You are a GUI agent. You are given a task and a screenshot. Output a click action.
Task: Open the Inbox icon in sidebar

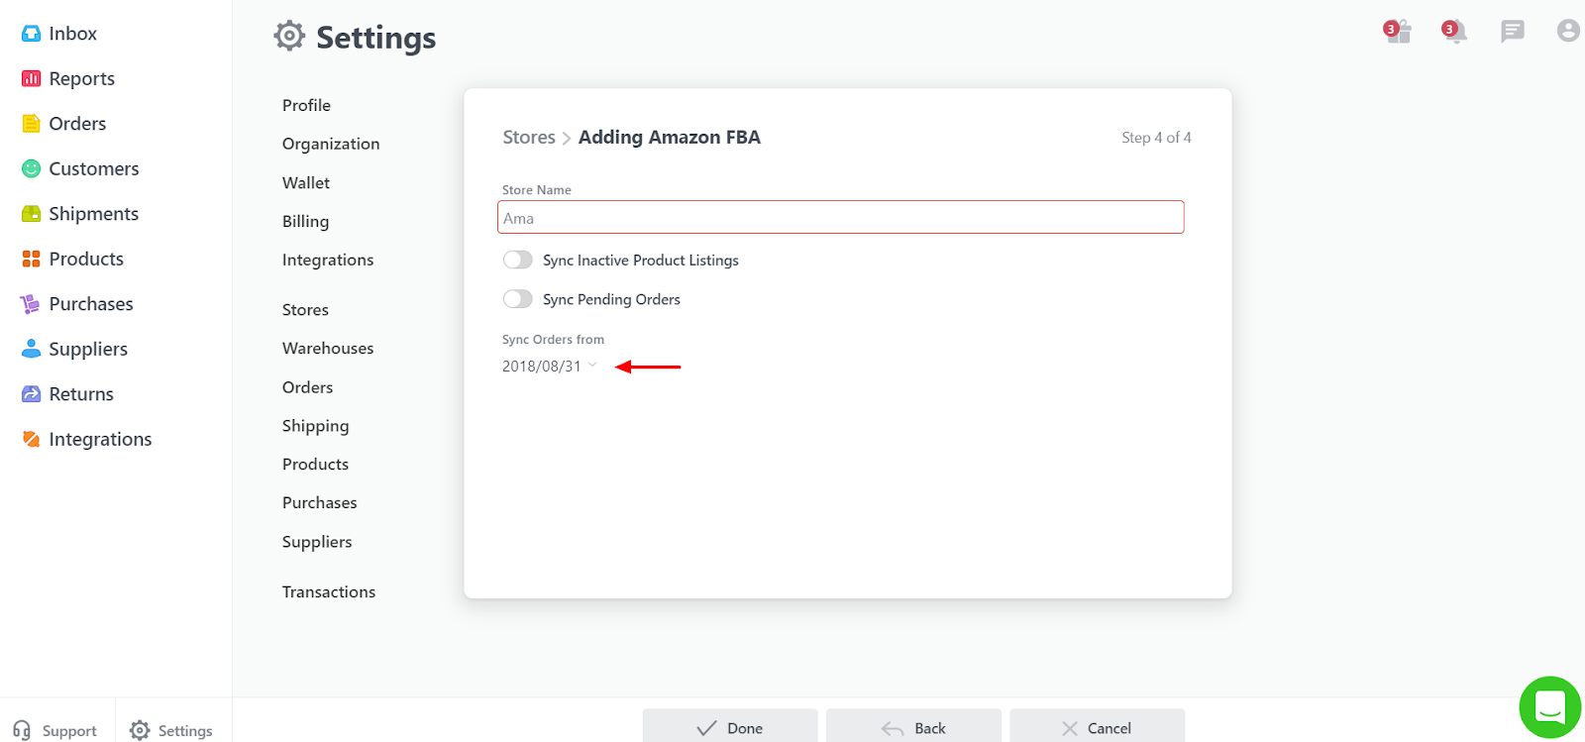pyautogui.click(x=31, y=34)
